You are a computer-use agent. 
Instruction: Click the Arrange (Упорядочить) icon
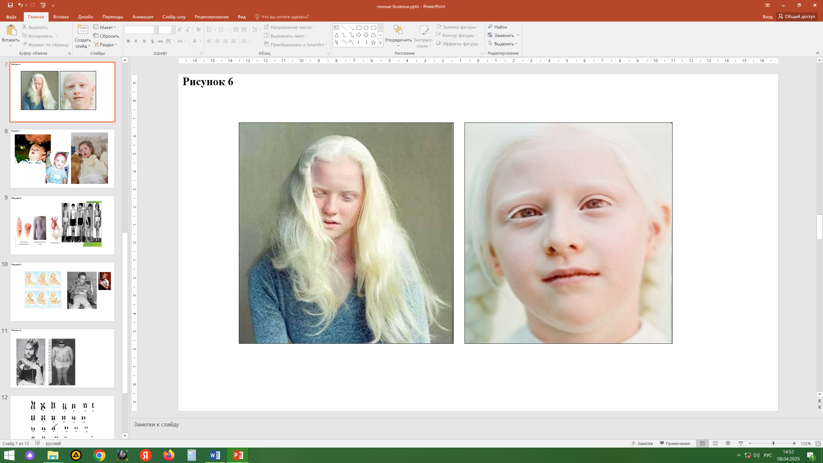398,30
